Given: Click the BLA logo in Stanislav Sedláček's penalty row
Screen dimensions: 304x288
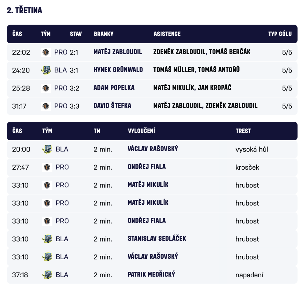Looking at the screenshot, I should [47, 239].
